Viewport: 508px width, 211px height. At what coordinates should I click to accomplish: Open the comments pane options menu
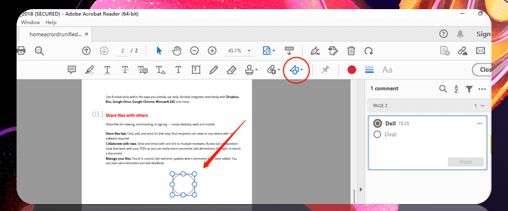(482, 89)
